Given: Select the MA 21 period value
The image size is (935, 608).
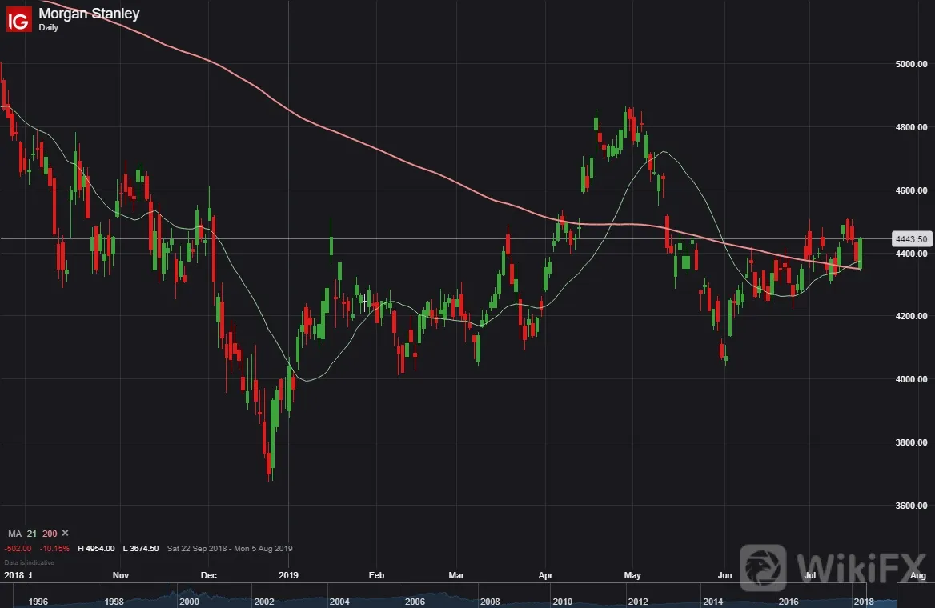Looking at the screenshot, I should click(x=31, y=534).
